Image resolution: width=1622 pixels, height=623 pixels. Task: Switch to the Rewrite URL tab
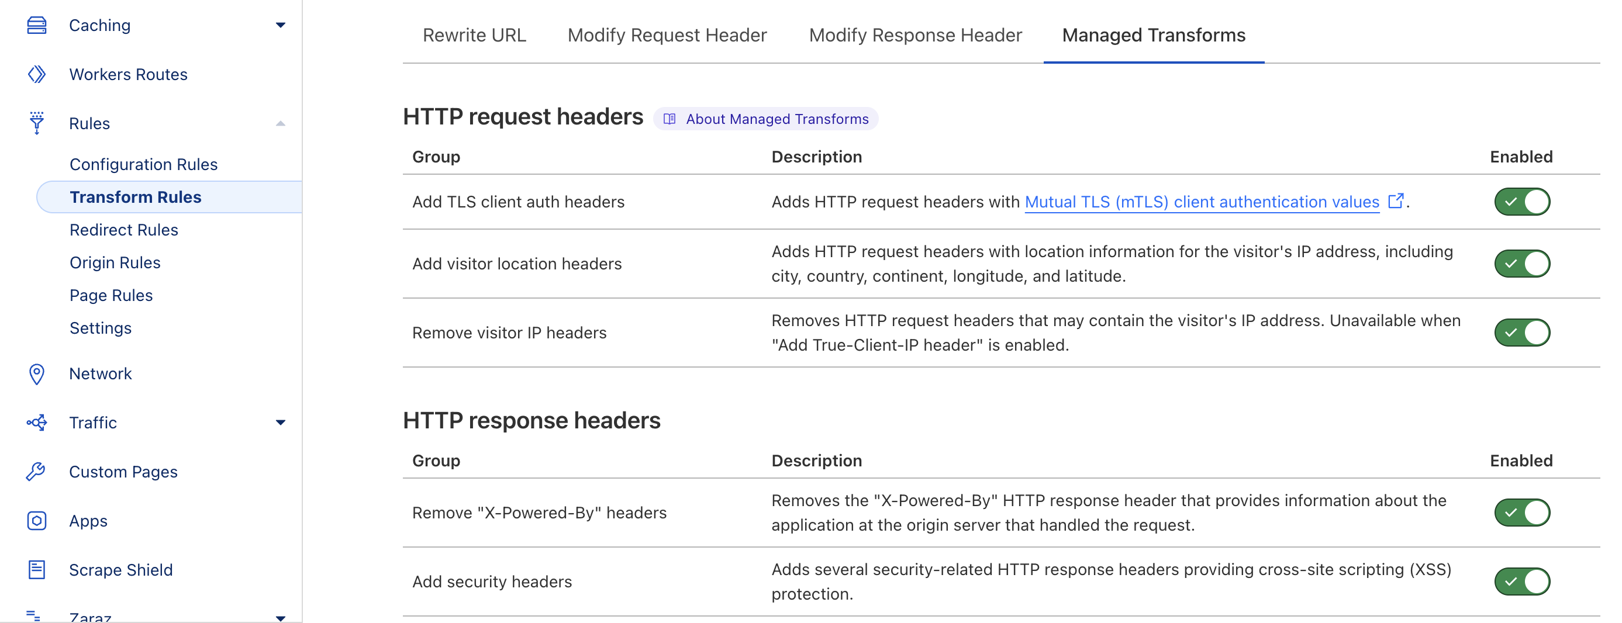click(474, 35)
